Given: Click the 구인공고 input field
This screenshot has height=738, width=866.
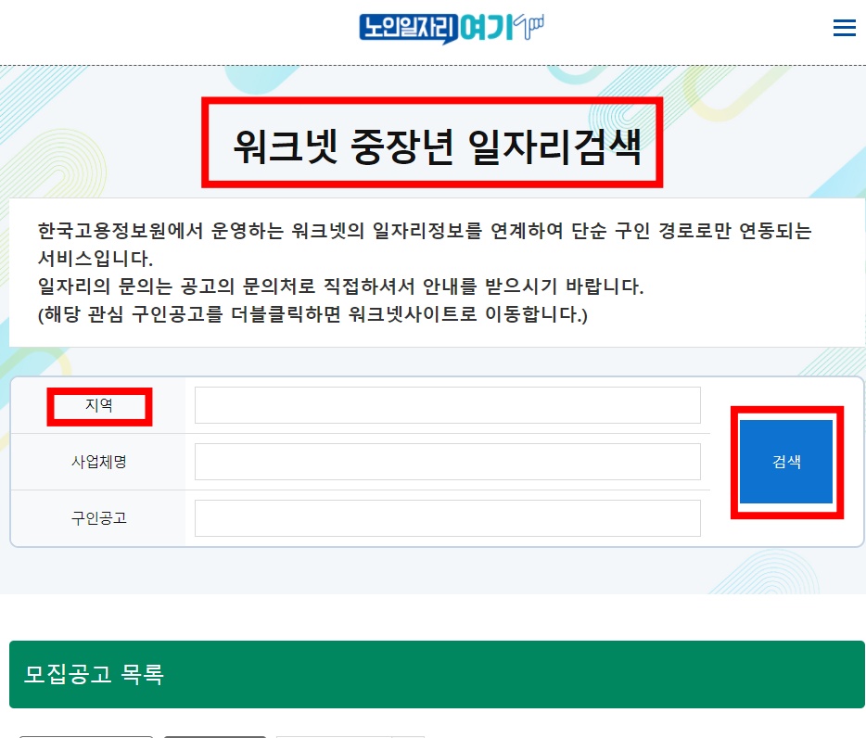Looking at the screenshot, I should [447, 518].
